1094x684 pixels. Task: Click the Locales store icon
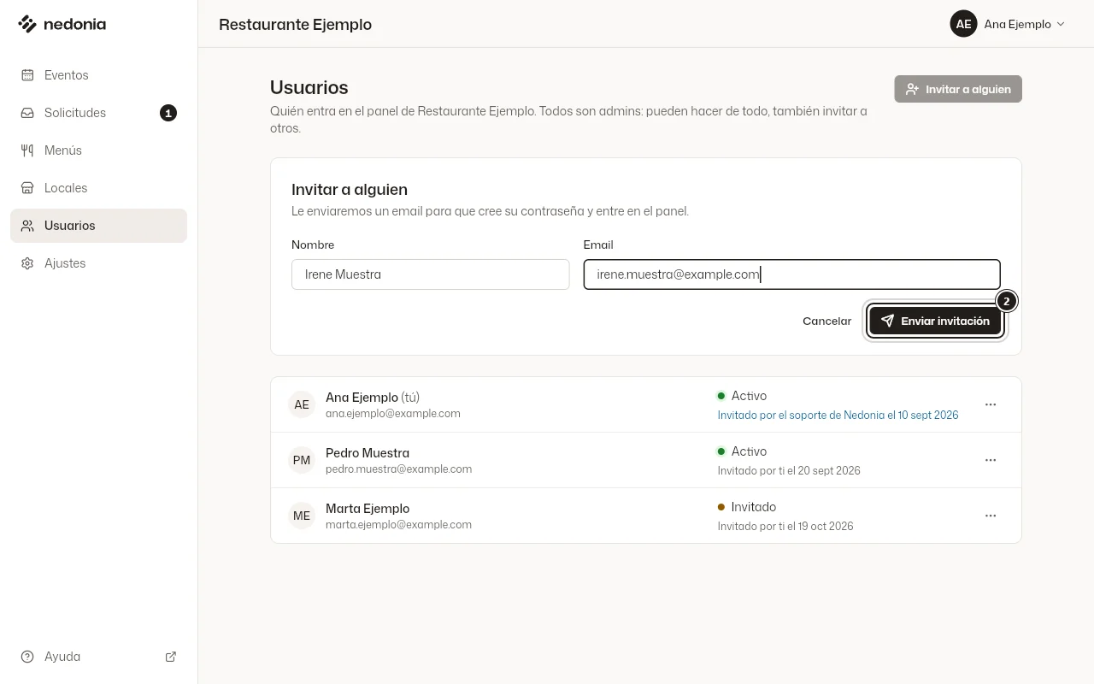tap(27, 188)
